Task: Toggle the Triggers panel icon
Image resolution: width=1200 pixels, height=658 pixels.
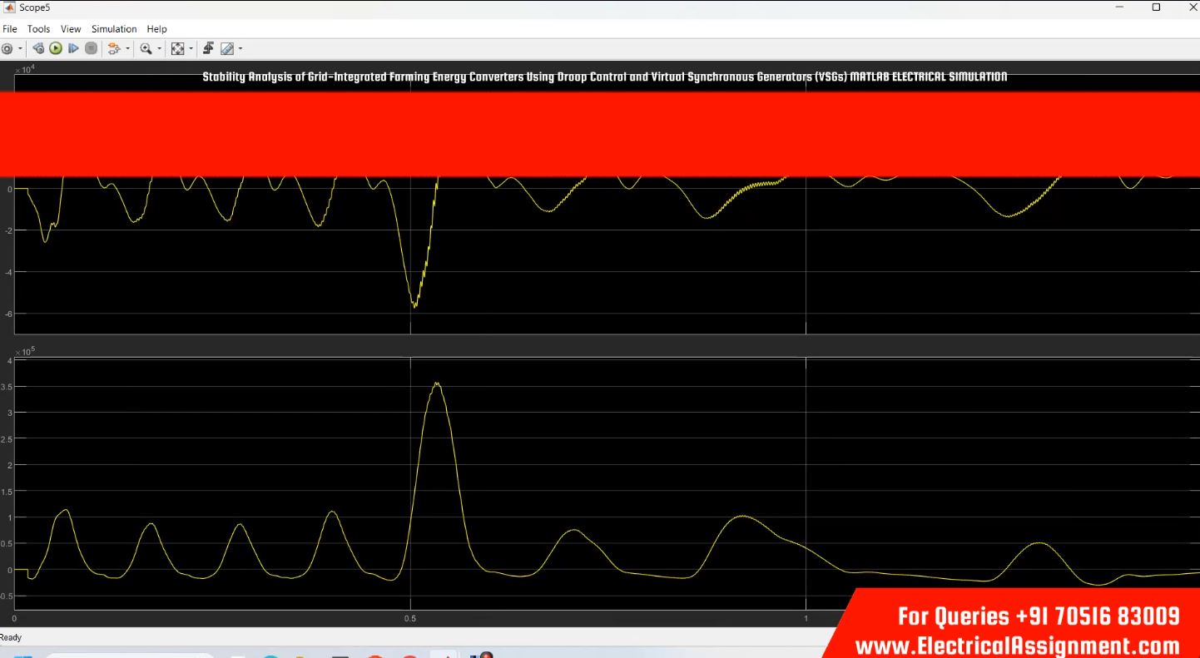Action: pyautogui.click(x=208, y=48)
